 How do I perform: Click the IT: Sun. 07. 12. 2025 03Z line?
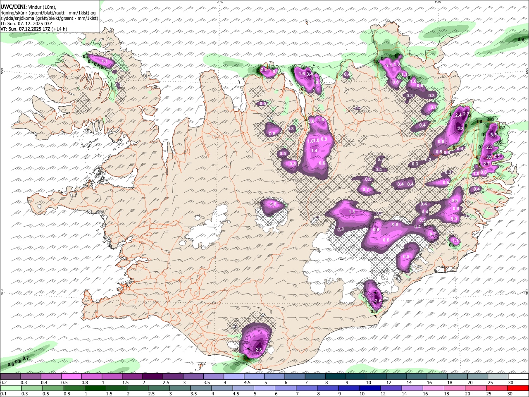[26, 24]
